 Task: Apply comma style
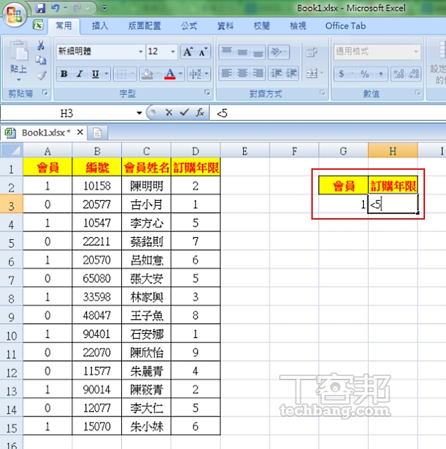click(x=381, y=74)
